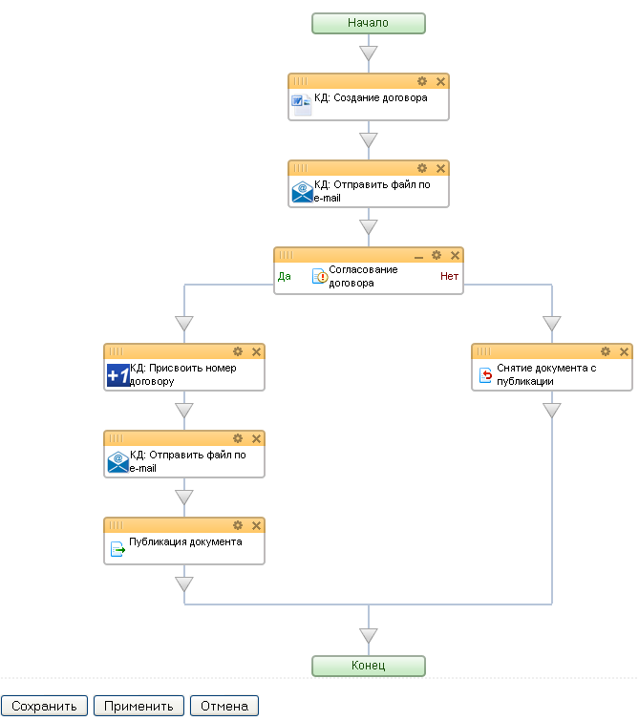
Task: Click insertion arrow below "Начало" node
Action: [369, 53]
